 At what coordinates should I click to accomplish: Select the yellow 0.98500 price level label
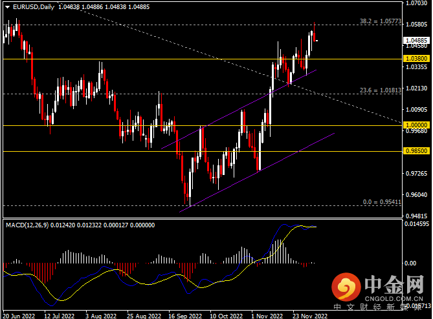pyautogui.click(x=417, y=152)
